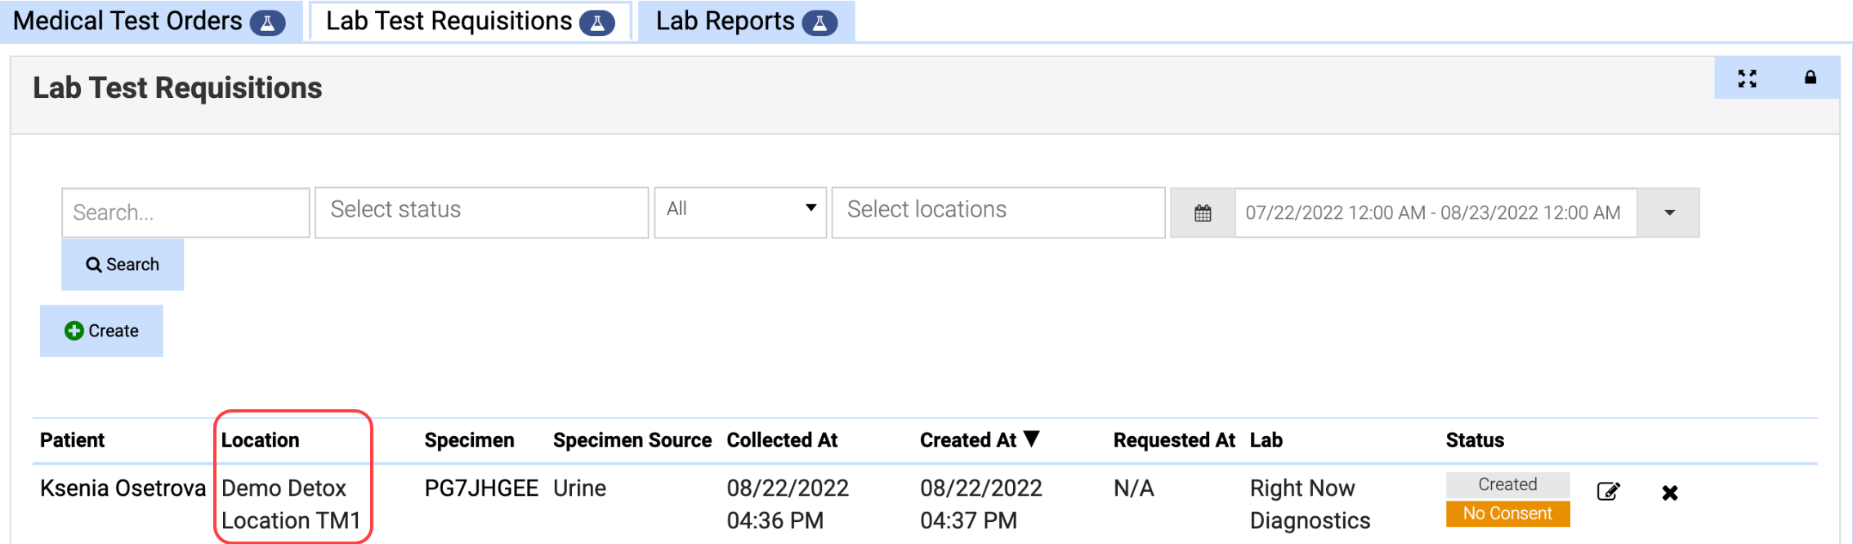This screenshot has width=1853, height=544.
Task: Click the No Consent status badge
Action: tap(1507, 514)
